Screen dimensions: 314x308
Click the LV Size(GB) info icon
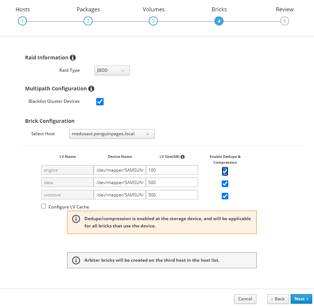pyautogui.click(x=182, y=157)
